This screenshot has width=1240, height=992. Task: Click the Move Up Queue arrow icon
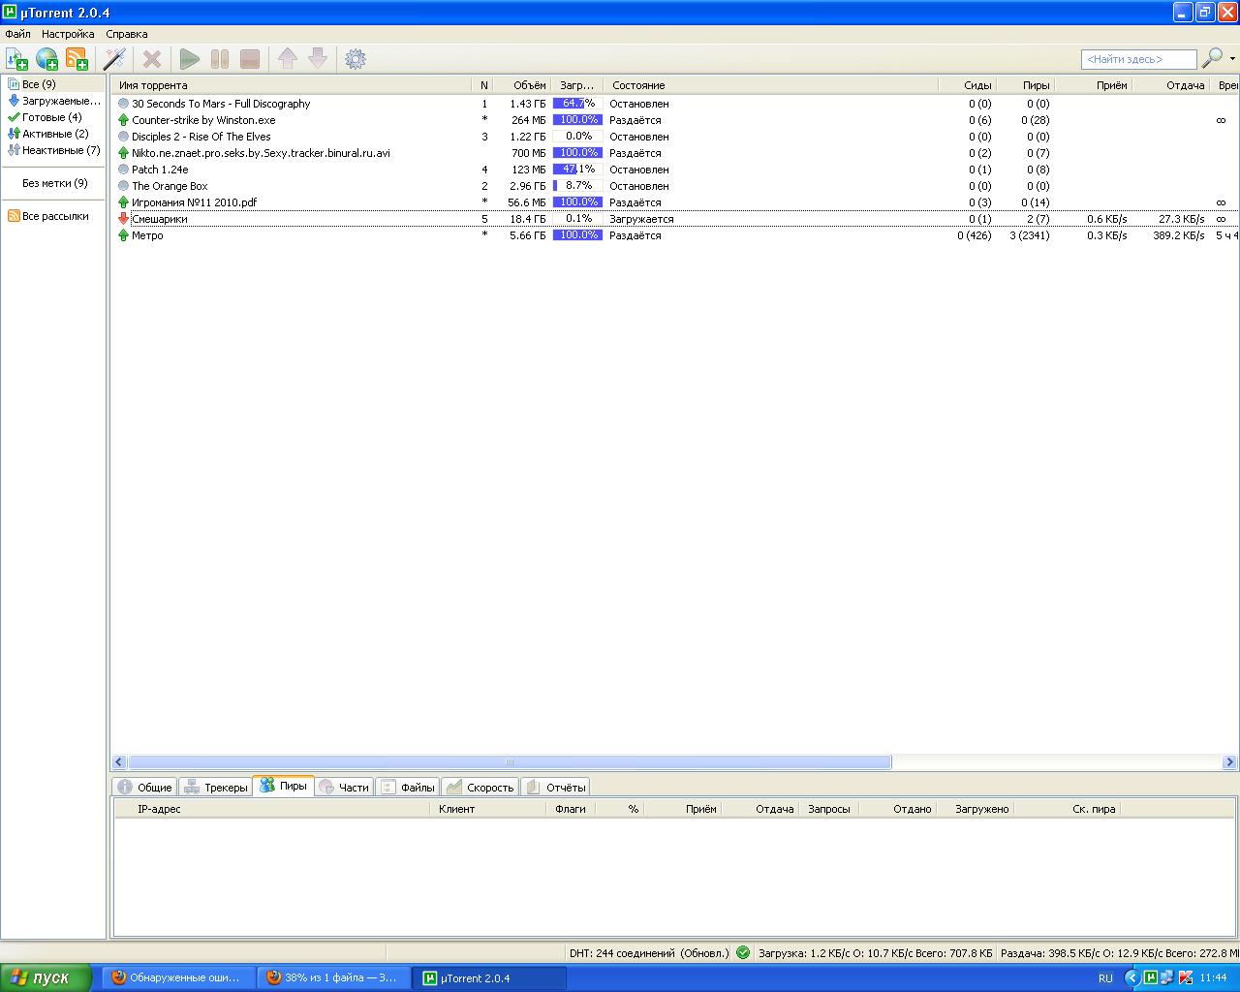click(x=288, y=59)
